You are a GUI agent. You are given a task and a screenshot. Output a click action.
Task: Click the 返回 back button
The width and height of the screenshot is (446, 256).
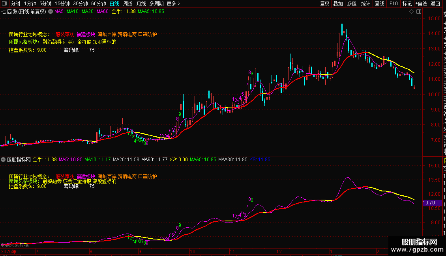point(435,4)
